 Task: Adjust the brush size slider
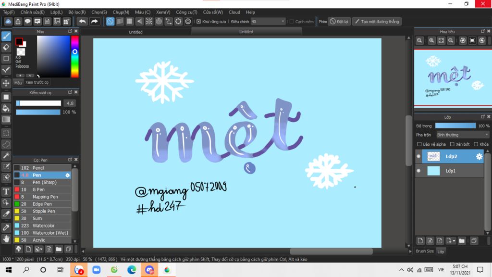tap(38, 103)
